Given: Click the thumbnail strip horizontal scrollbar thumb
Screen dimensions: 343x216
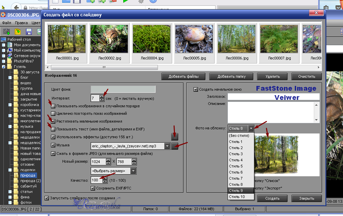Looking at the screenshot, I should (x=104, y=67).
